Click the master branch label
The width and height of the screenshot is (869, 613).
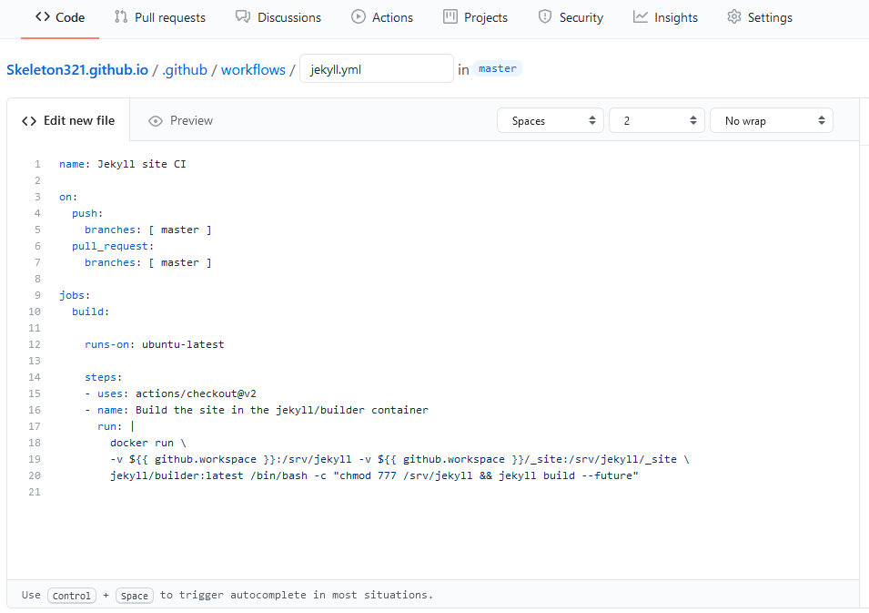point(498,69)
